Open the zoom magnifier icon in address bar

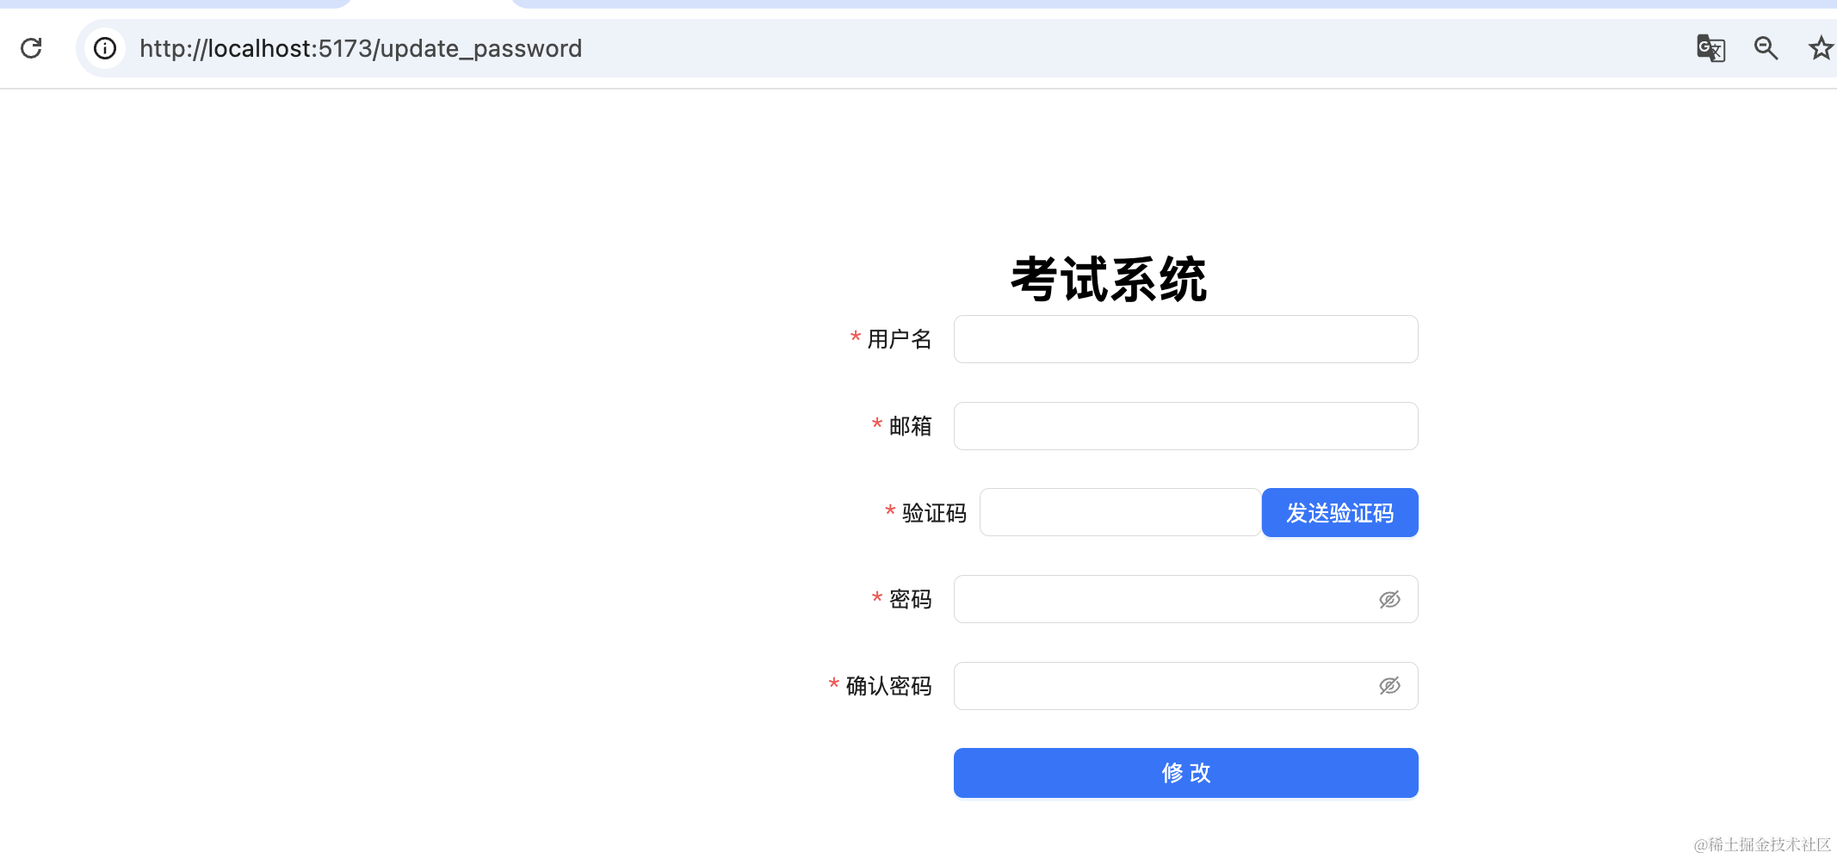[1766, 48]
